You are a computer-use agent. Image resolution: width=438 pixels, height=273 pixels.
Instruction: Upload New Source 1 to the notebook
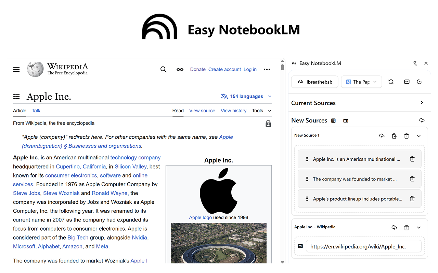click(x=382, y=136)
